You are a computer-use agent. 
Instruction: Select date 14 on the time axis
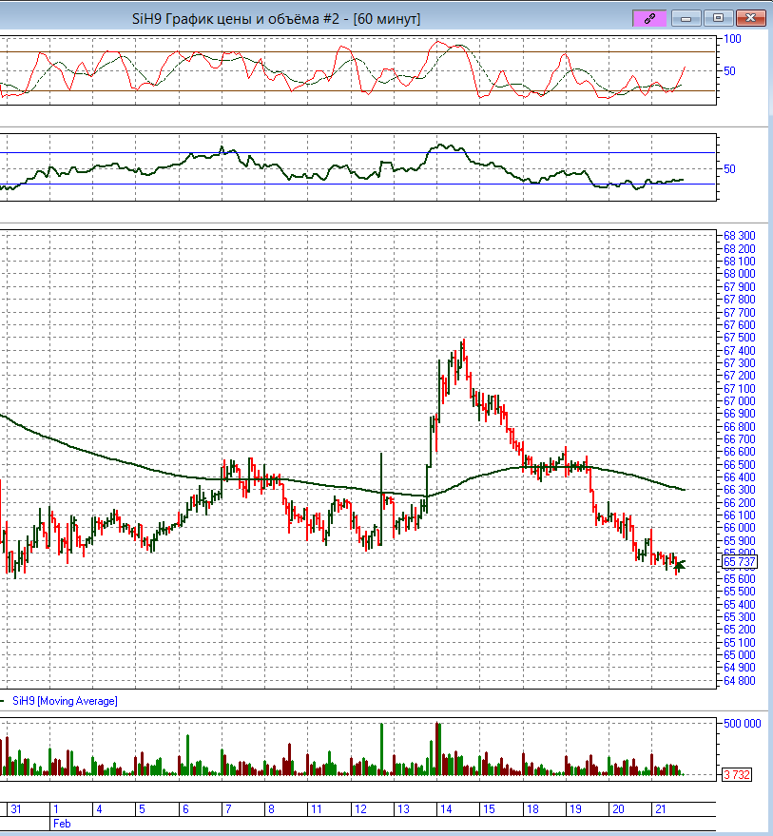coord(445,808)
